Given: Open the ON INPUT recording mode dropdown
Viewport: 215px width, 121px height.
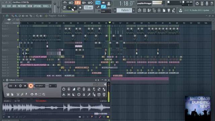Looking at the screenshot, I should tap(40, 86).
